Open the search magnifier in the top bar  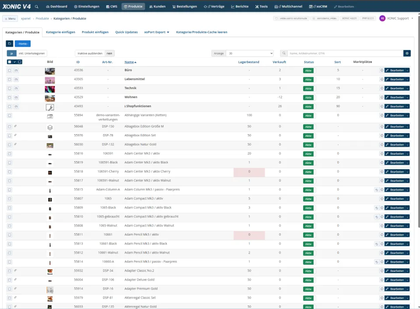(36, 7)
